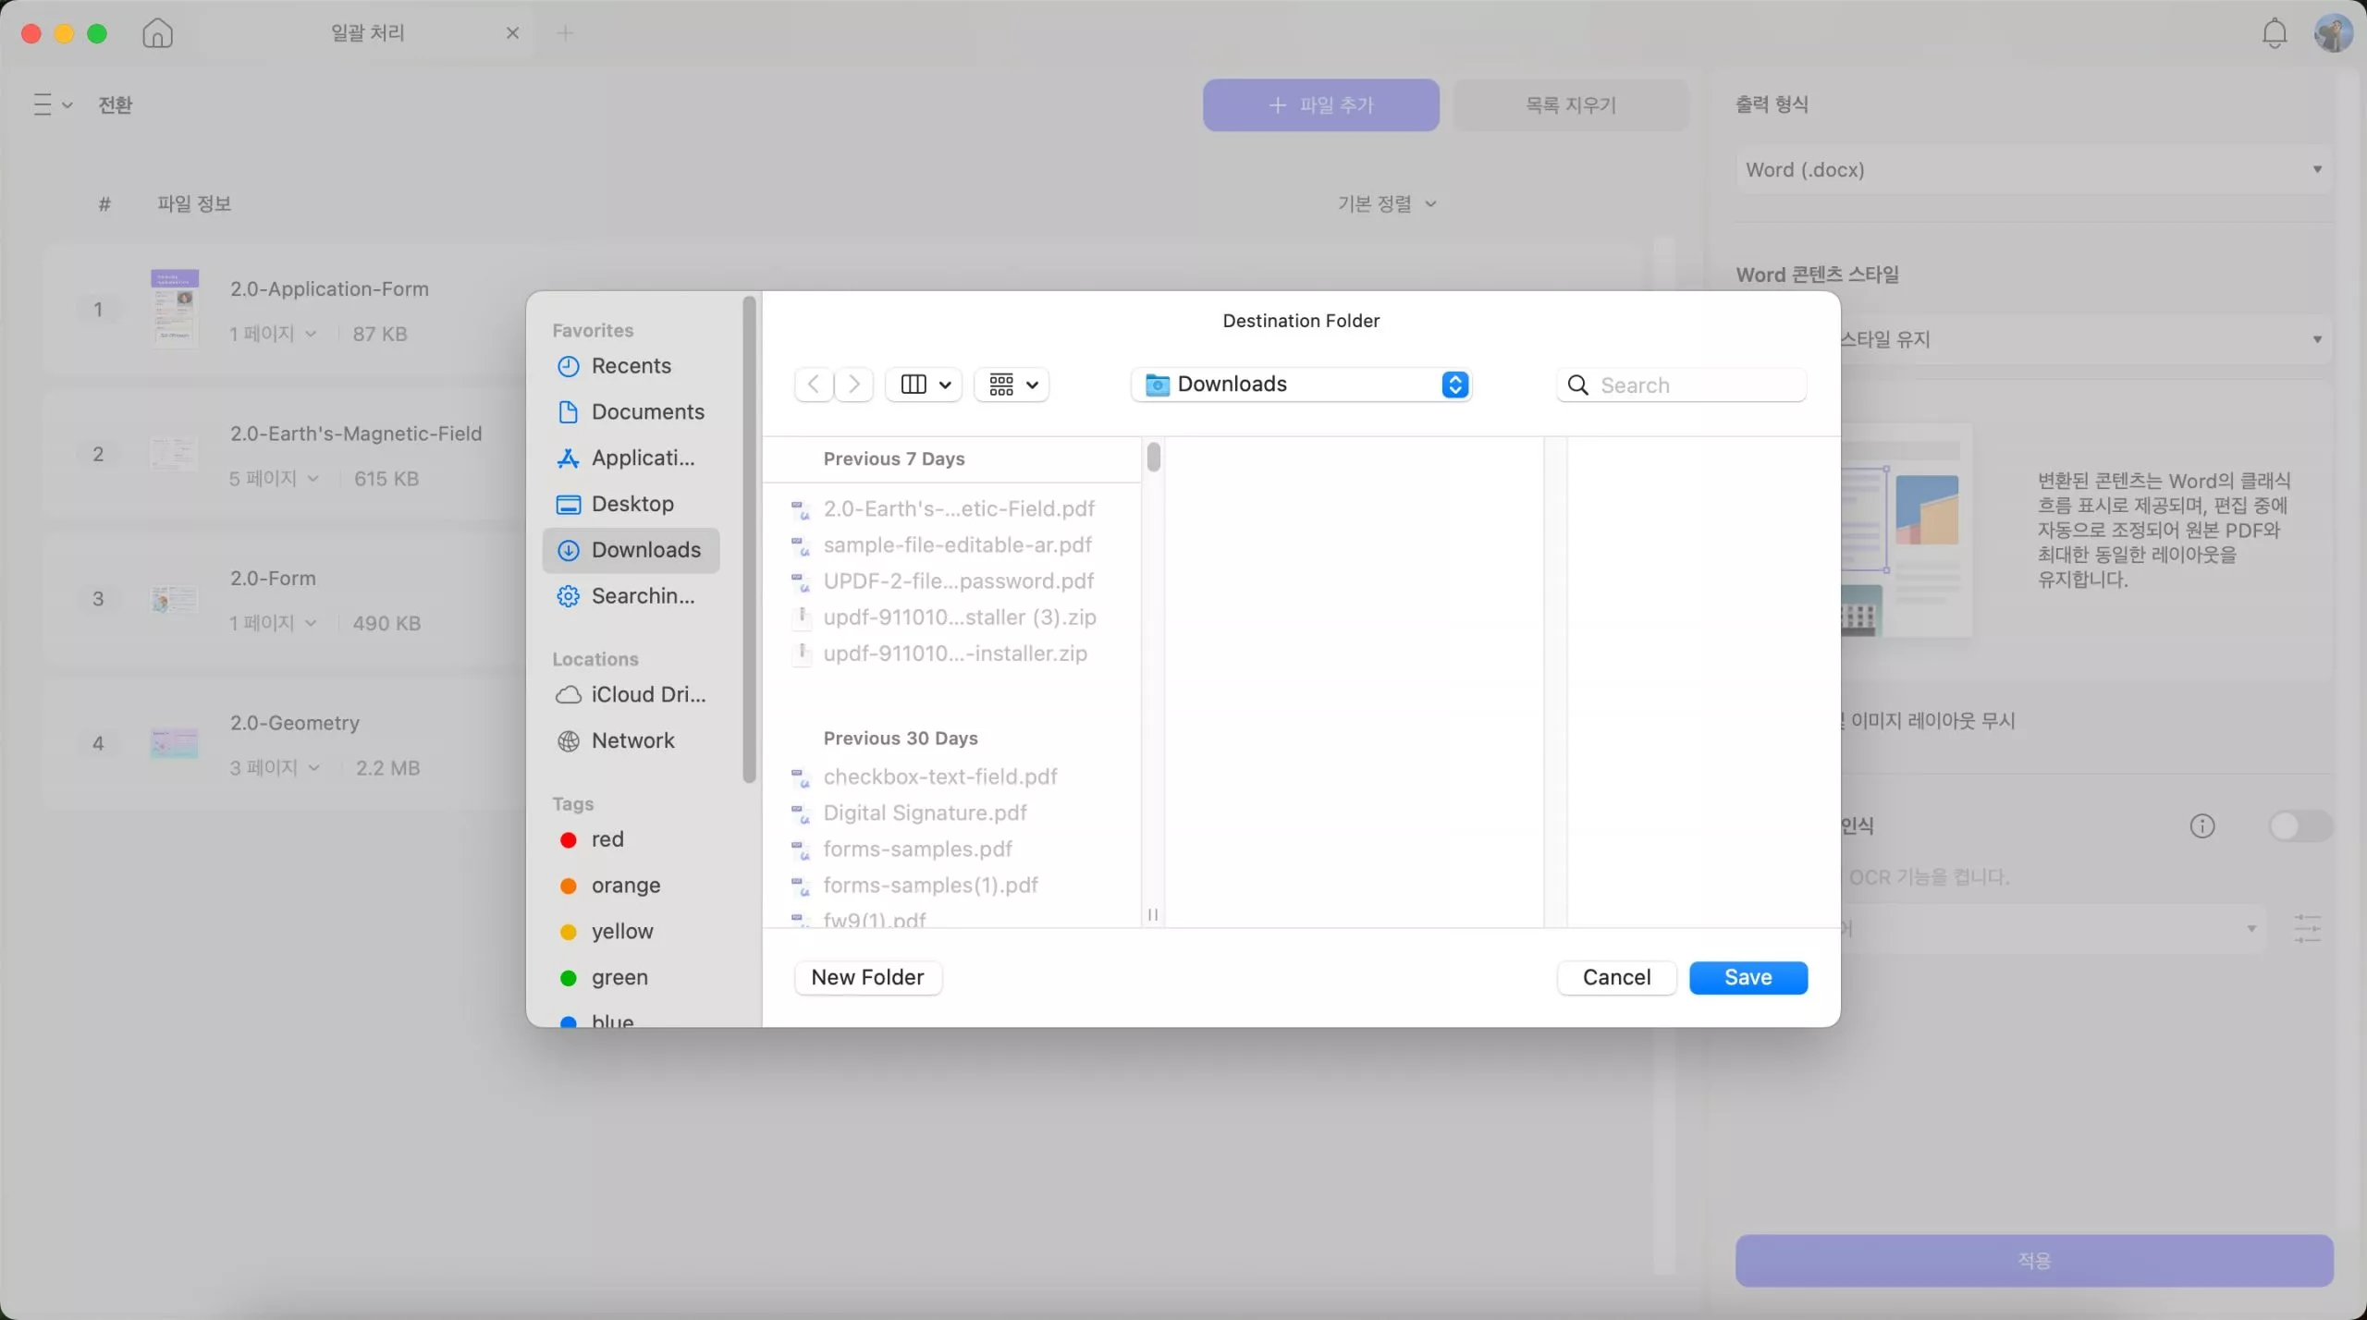Add a new tab with plus icon
Image resolution: width=2367 pixels, height=1320 pixels.
click(x=566, y=33)
